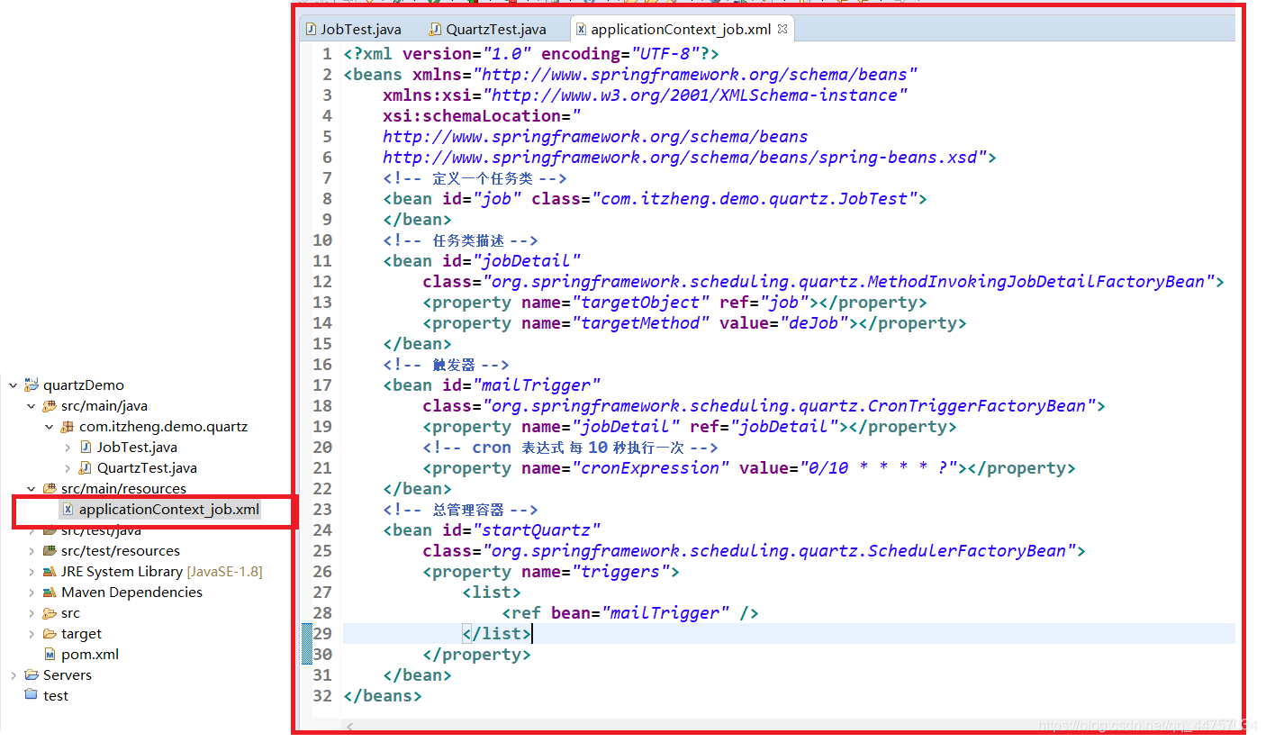Click the Maven Dependencies library icon
Screen dimensions: 1266x742
(50, 593)
